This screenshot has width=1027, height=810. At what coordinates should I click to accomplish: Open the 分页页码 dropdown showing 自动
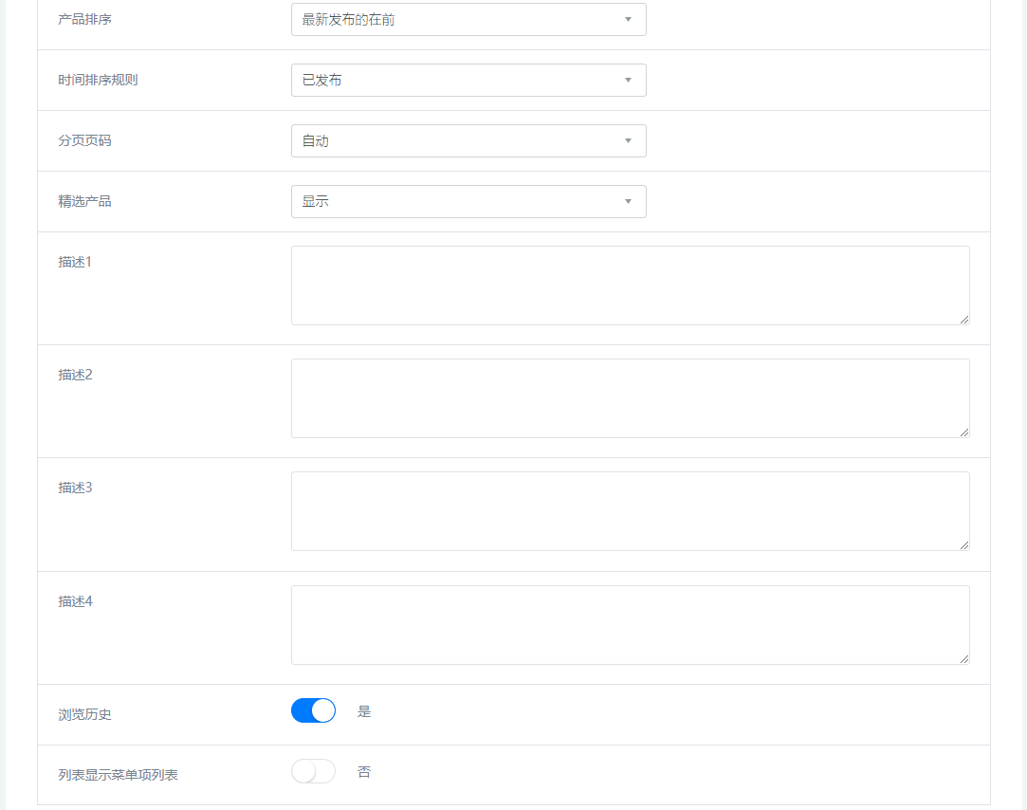pos(468,141)
